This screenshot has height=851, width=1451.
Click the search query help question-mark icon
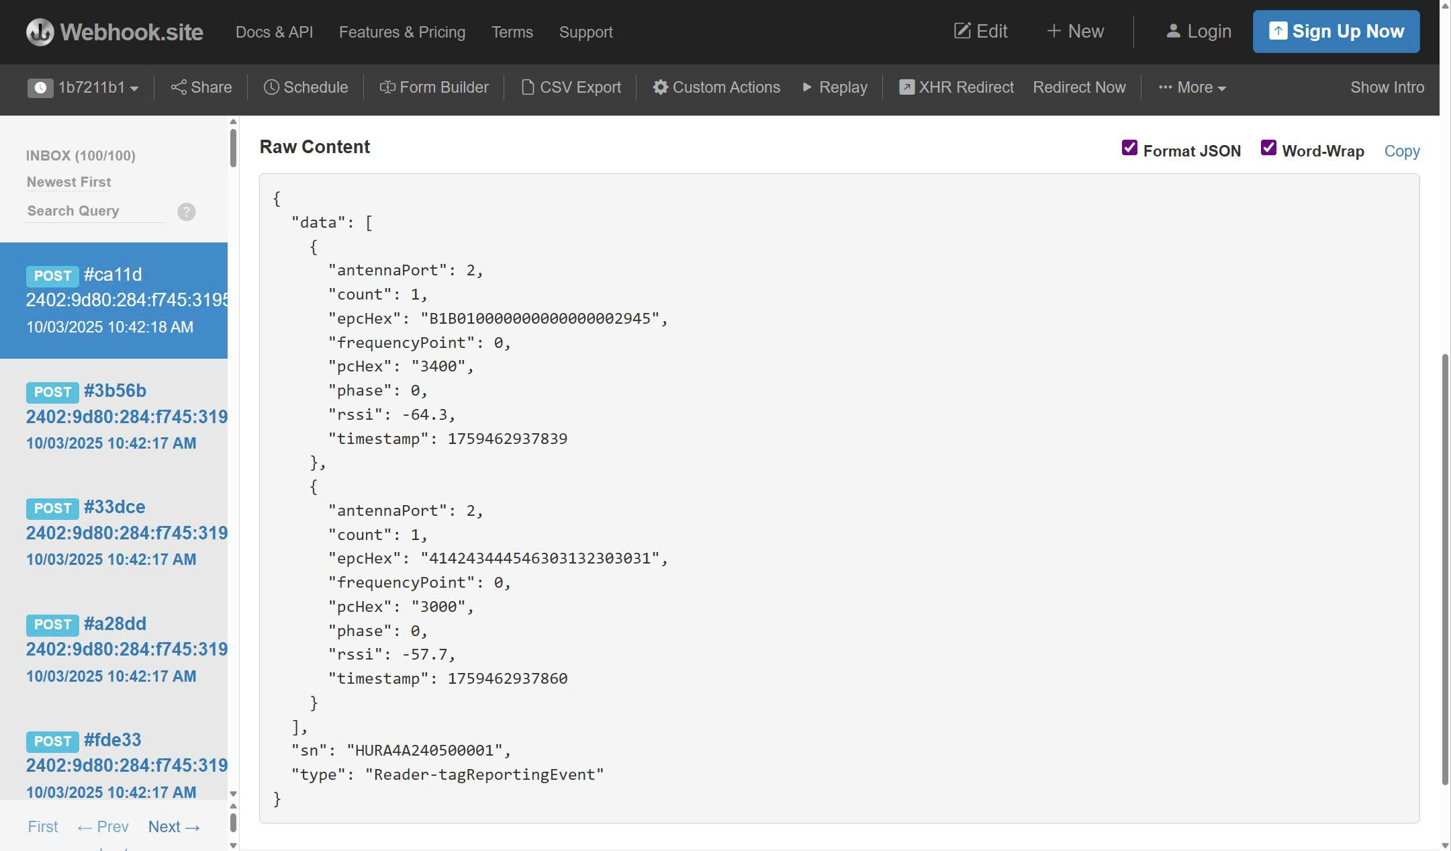click(x=187, y=212)
